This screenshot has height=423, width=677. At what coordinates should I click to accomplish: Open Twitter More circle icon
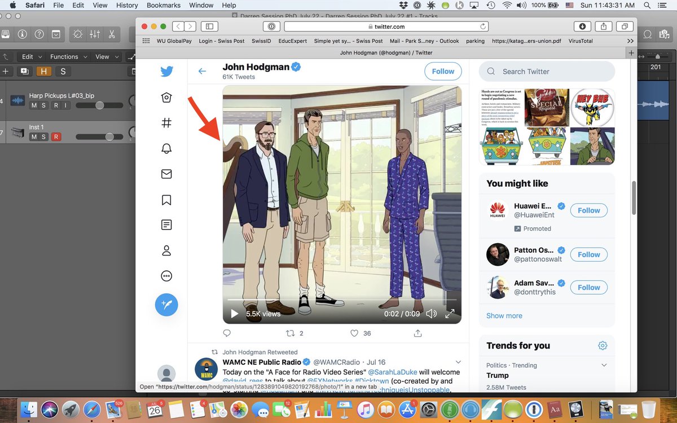click(166, 276)
